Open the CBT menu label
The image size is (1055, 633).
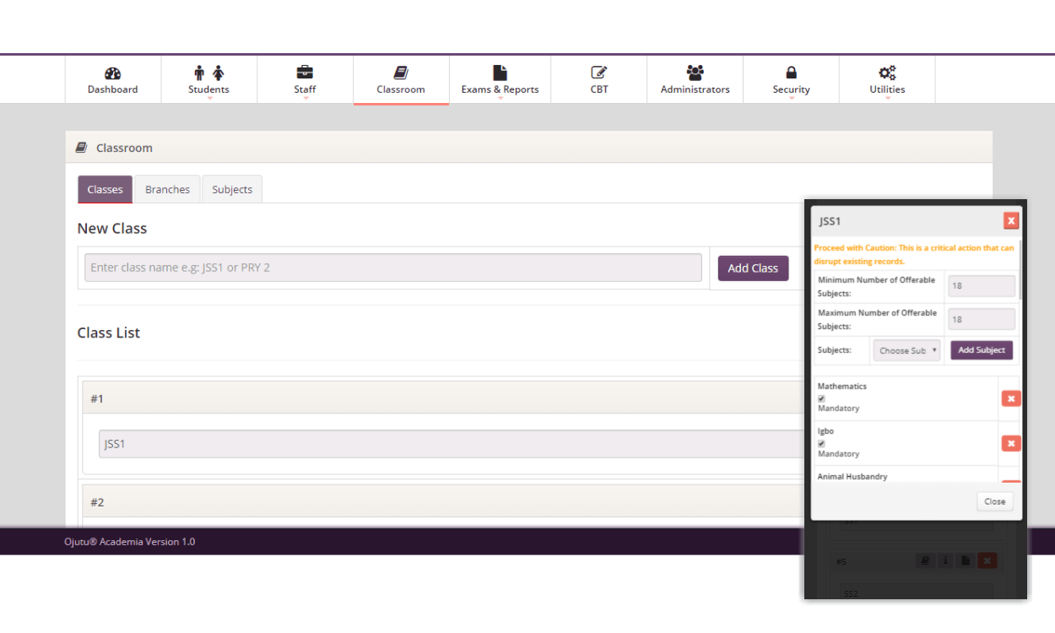[x=599, y=89]
